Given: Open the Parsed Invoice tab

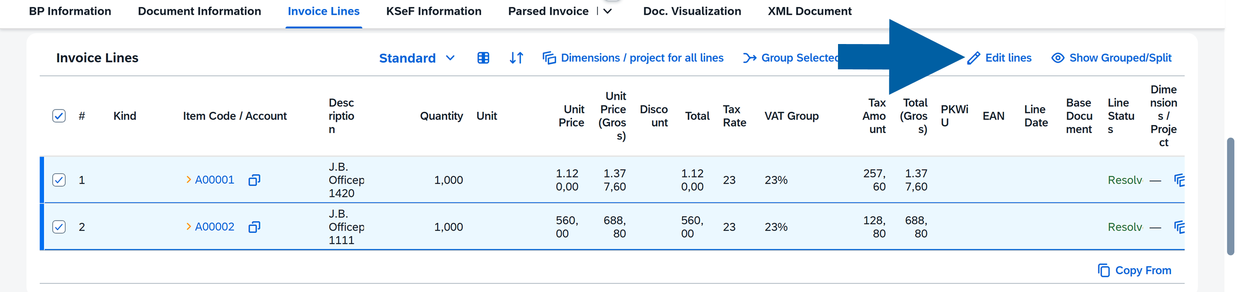Looking at the screenshot, I should point(548,11).
